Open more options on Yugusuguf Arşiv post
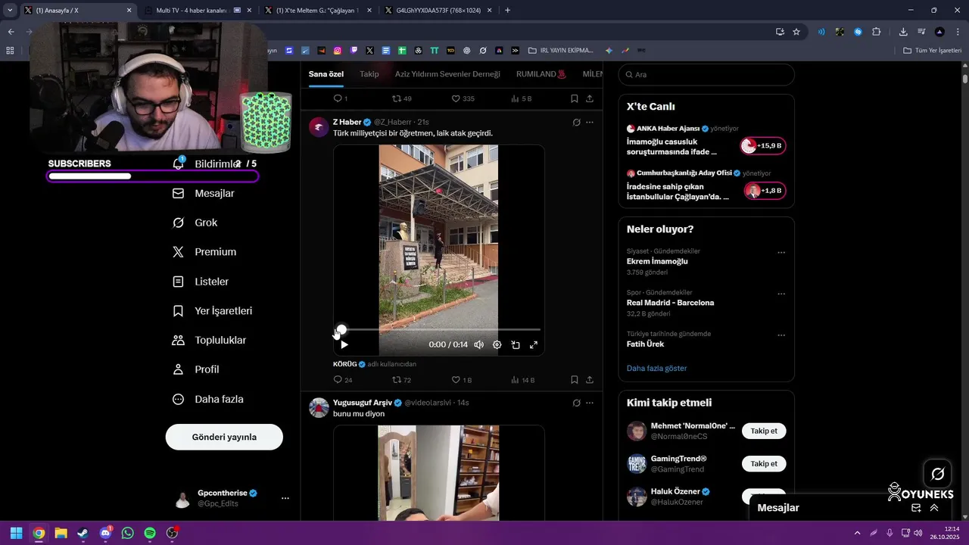 (x=590, y=403)
